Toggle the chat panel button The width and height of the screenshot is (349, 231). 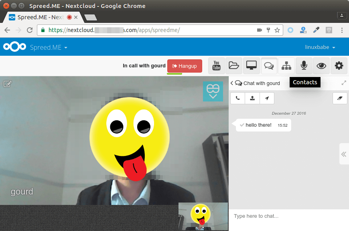(x=269, y=66)
